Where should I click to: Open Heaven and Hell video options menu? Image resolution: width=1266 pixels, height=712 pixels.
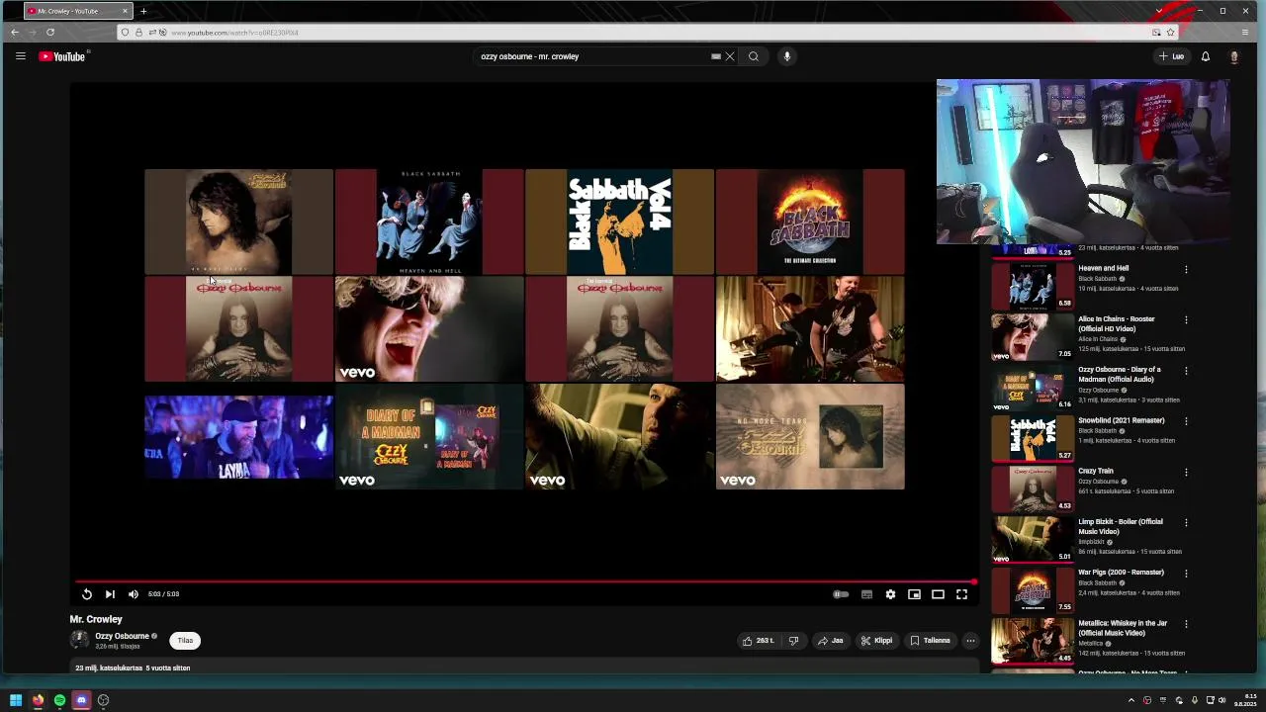point(1186,269)
